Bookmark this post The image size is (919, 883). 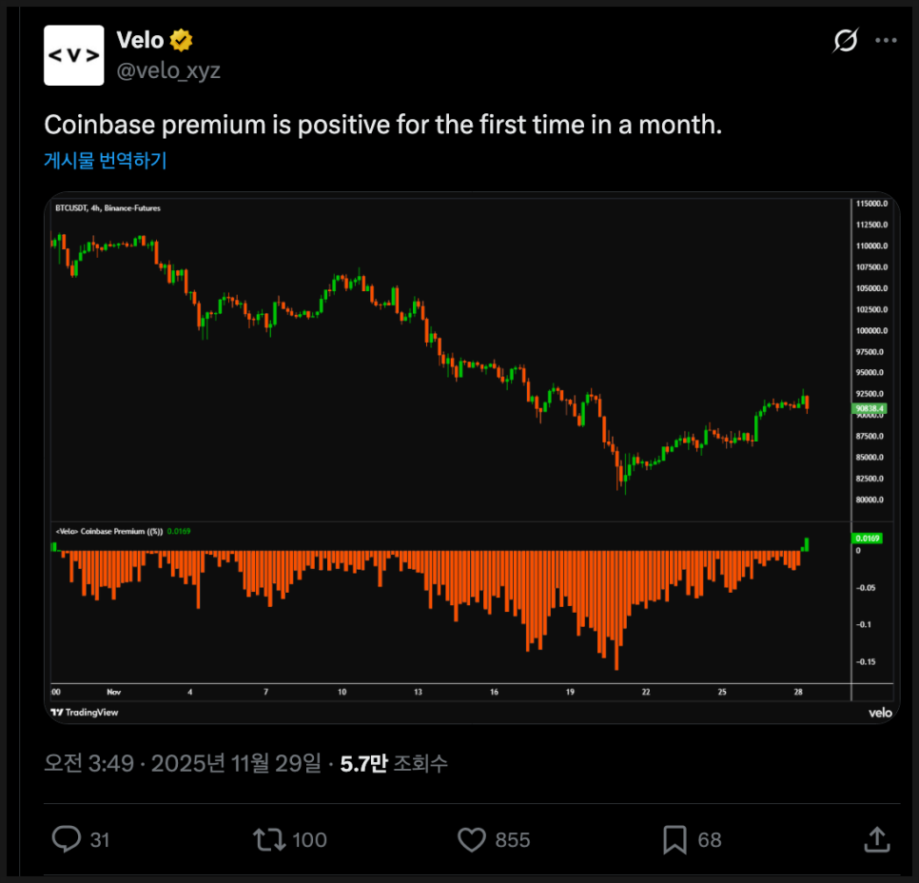[x=675, y=839]
